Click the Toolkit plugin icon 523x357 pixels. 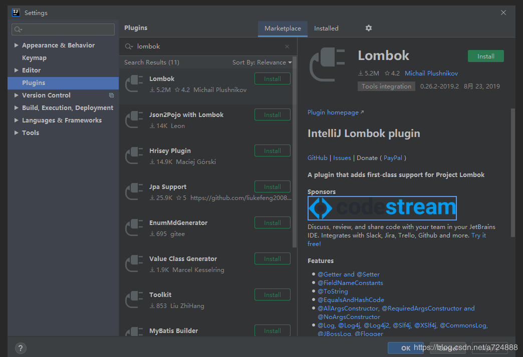134,299
